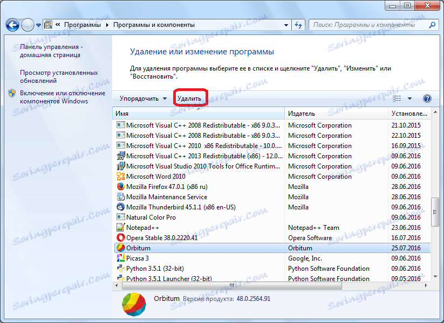Click the Программы breadcrumb

83,25
